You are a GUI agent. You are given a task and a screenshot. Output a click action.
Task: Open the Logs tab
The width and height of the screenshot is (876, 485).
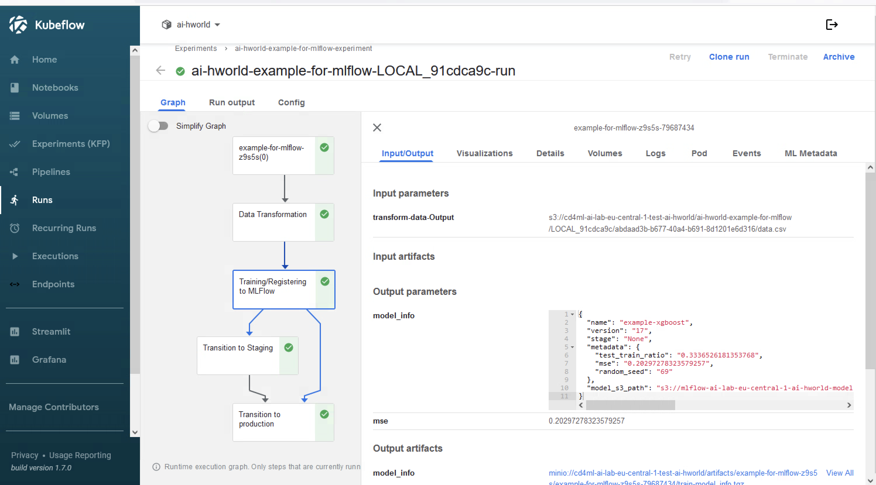click(x=655, y=153)
